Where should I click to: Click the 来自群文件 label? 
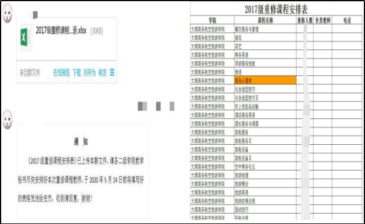[x=30, y=73]
